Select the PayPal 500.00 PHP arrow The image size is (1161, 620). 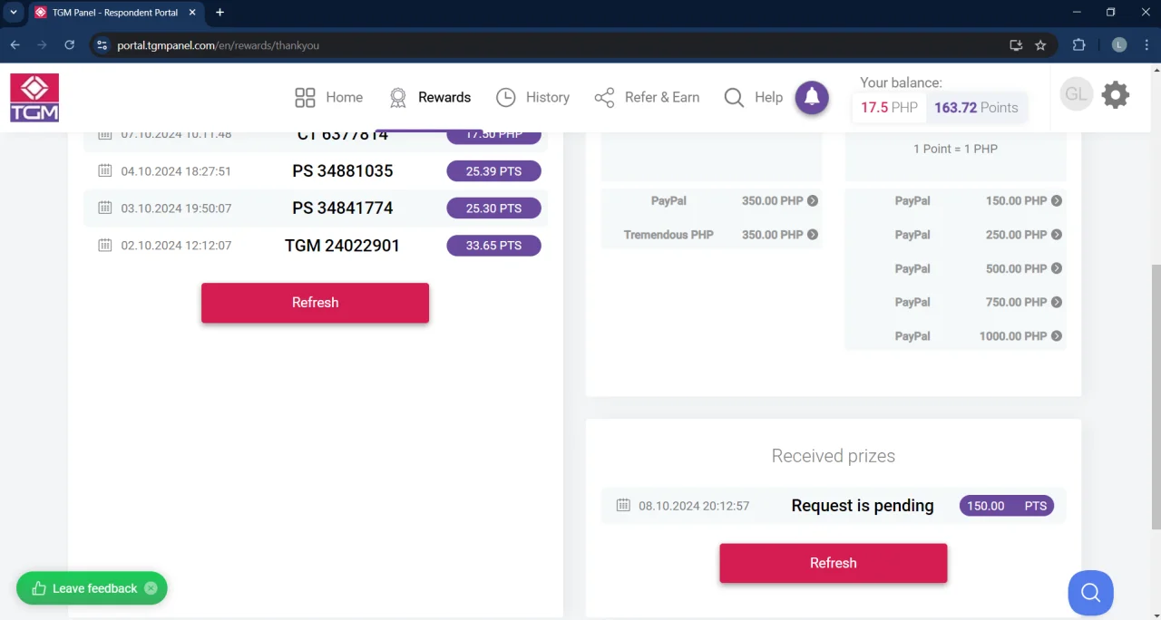tap(1057, 268)
